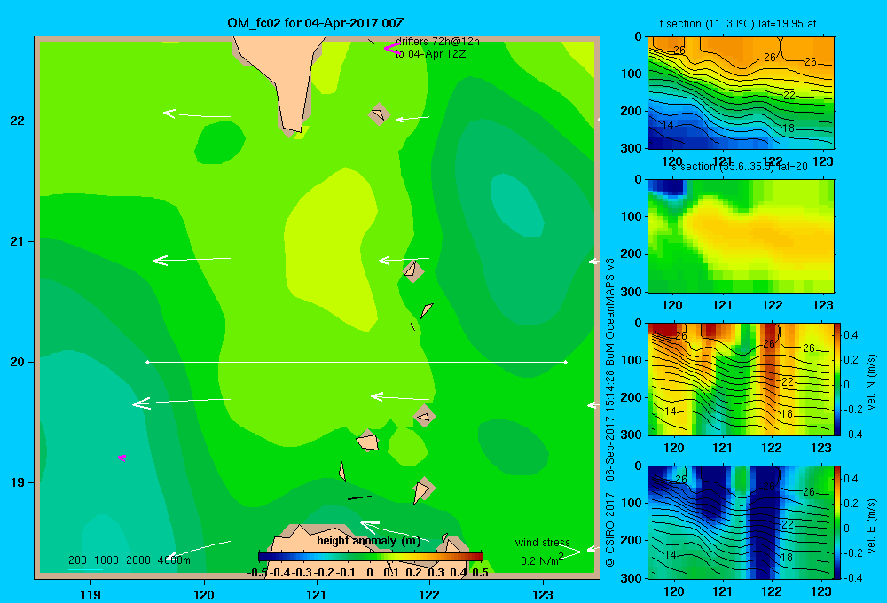Click the 'height anomaly (m)' label
887x603 pixels.
369,541
